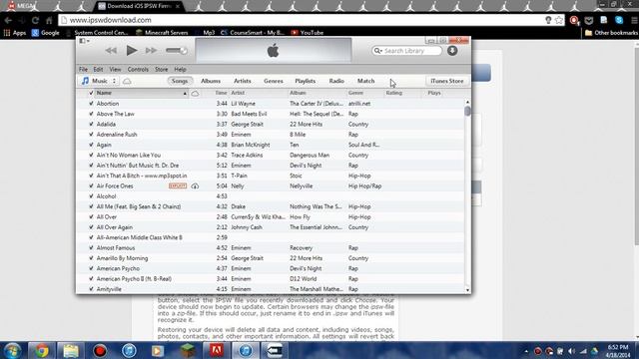639x359 pixels.
Task: Sort songs by the Name column header
Action: (141, 93)
